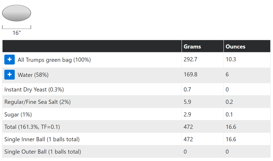Select the Ounces column header
The height and width of the screenshot is (161, 273).
(x=235, y=46)
